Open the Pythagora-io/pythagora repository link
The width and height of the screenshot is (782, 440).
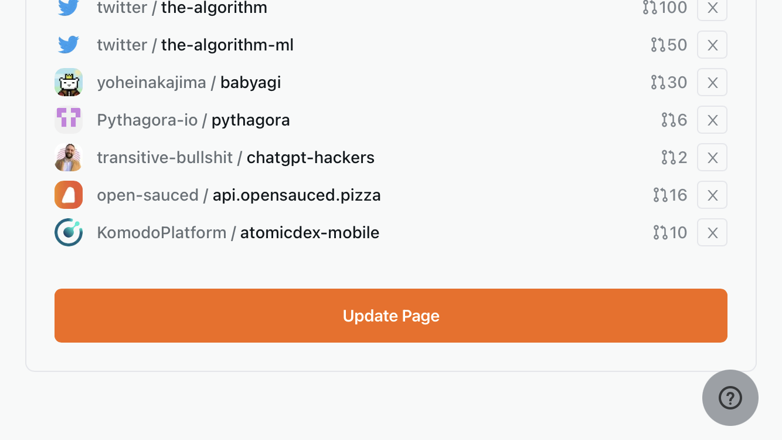point(194,120)
